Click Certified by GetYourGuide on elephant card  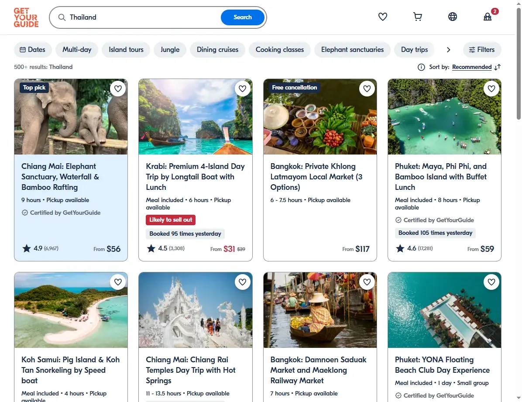(x=61, y=213)
